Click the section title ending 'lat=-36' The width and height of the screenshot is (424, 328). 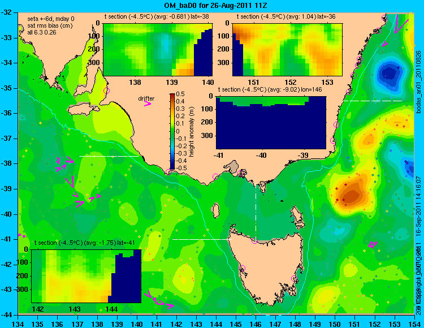[286, 16]
